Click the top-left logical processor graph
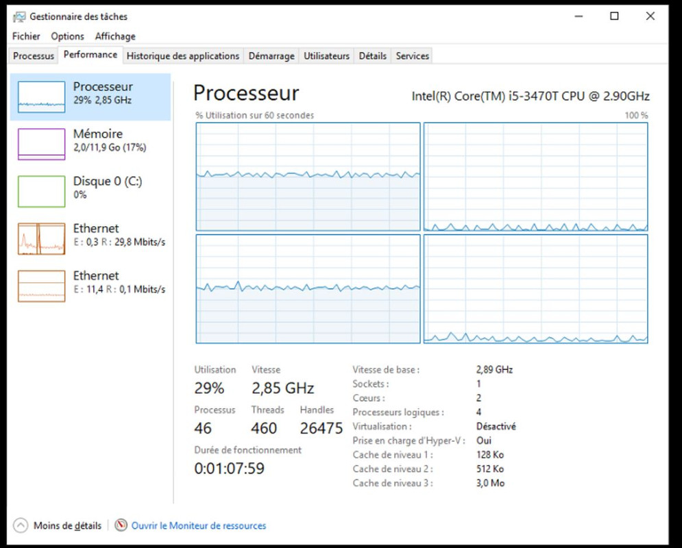Viewport: 682px width, 548px height. click(308, 177)
